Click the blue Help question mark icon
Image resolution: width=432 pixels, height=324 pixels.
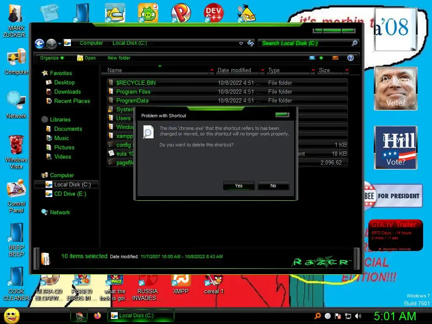coord(351,58)
